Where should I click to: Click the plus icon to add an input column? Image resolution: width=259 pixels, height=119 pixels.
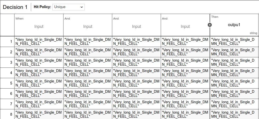pos(209,25)
